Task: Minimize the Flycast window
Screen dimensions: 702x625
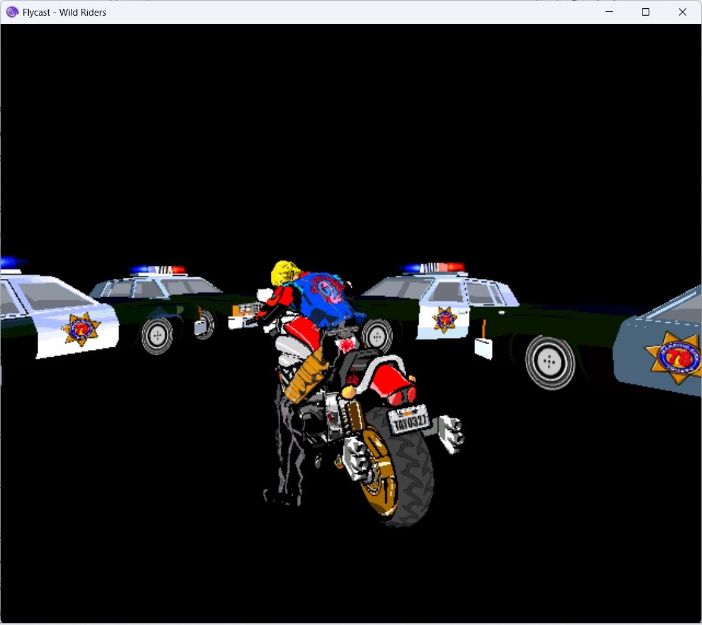Action: 608,12
